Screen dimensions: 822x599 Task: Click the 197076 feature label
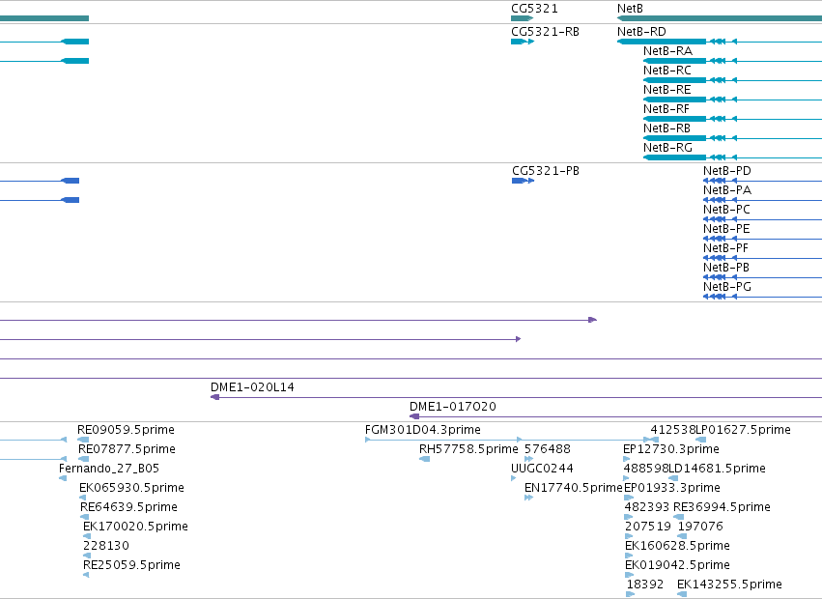[x=700, y=527]
